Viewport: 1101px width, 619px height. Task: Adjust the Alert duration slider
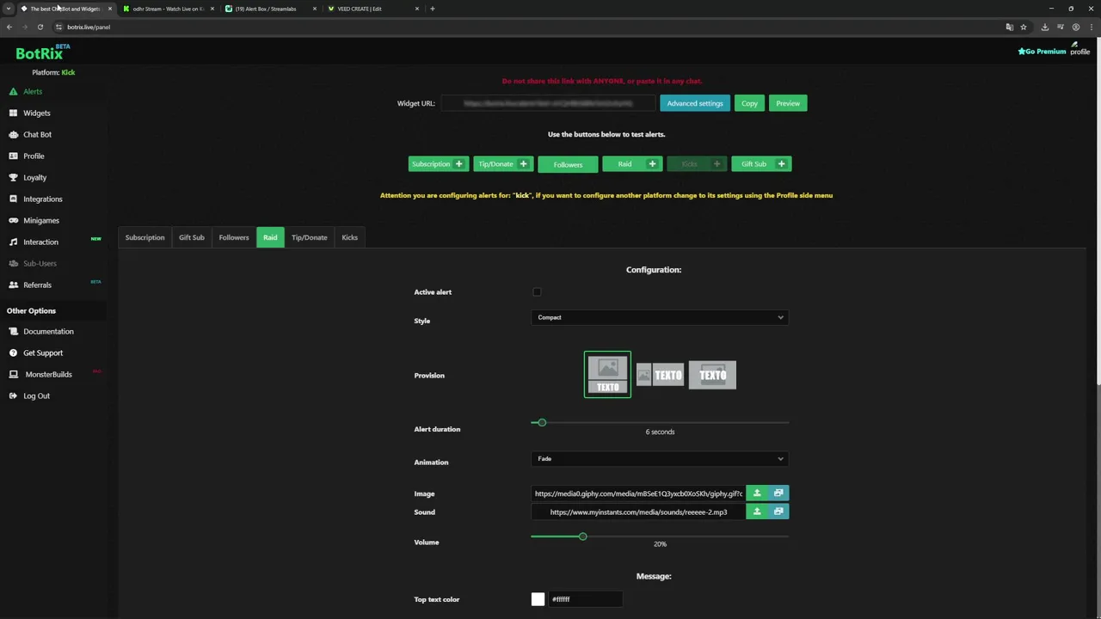click(540, 422)
